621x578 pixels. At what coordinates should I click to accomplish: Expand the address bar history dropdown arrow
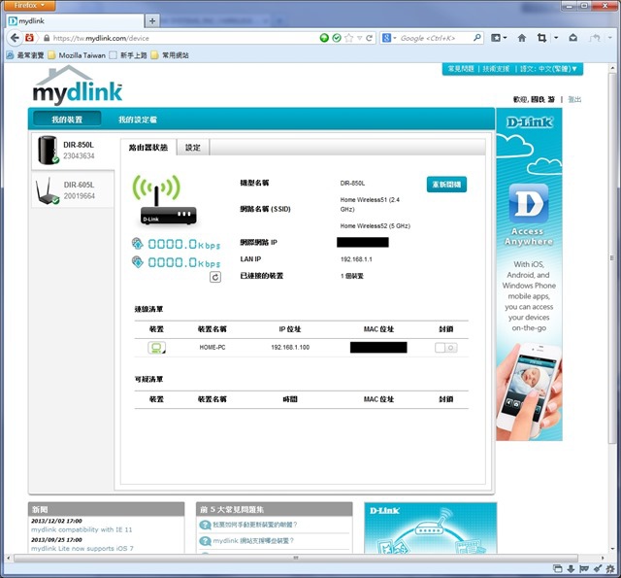tap(360, 38)
